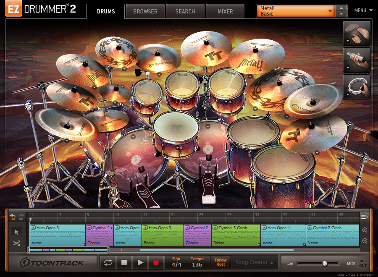Open the snare drum options arrow
This screenshot has height=277, width=378.
(179, 147)
